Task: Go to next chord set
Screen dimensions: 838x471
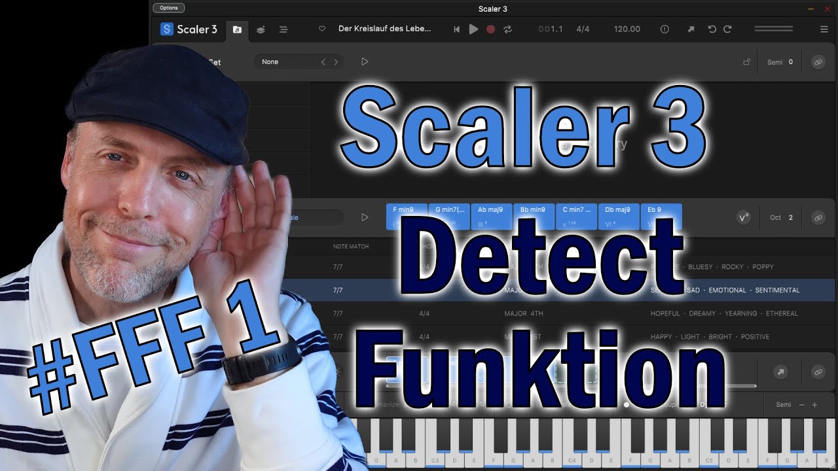Action: [x=336, y=61]
